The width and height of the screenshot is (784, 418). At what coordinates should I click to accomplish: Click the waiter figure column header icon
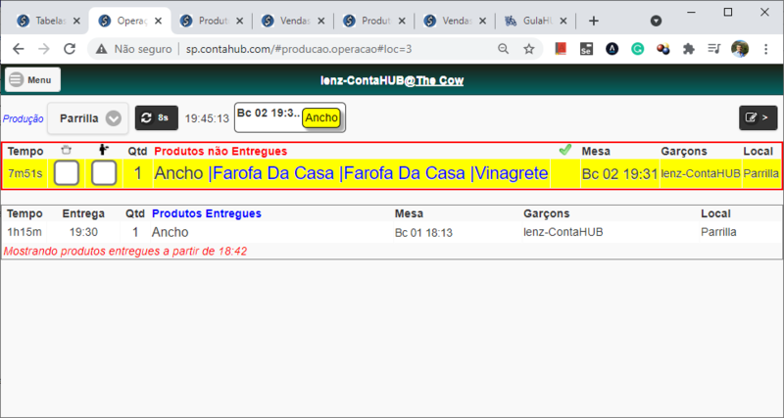pos(104,150)
